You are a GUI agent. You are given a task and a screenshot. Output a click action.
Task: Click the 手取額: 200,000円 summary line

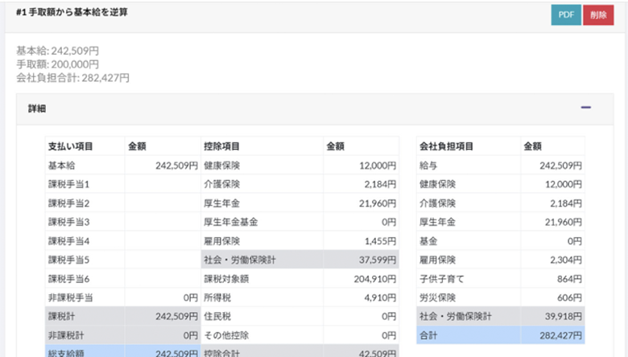point(57,64)
